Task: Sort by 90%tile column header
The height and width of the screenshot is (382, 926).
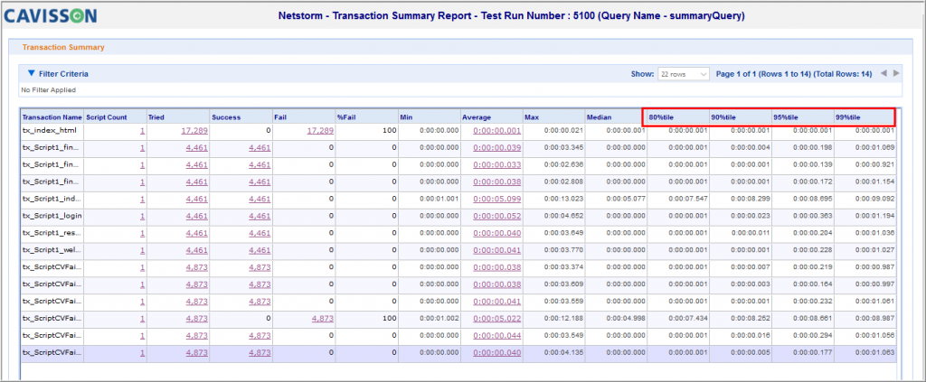Action: (723, 117)
